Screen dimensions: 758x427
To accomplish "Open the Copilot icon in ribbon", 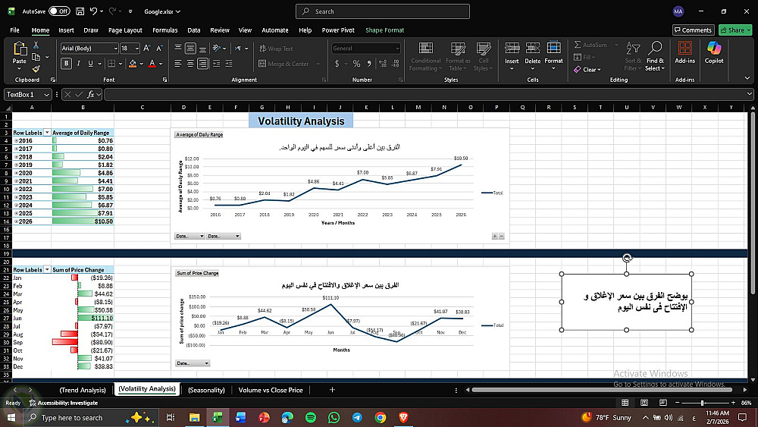I will point(714,48).
